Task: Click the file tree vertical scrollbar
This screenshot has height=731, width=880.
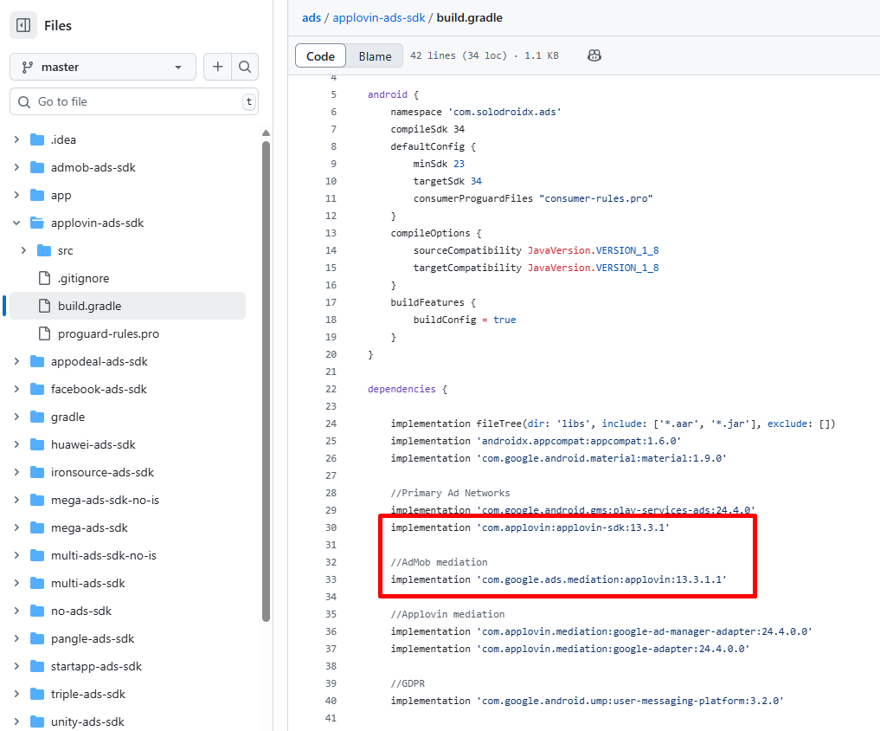Action: [266, 381]
